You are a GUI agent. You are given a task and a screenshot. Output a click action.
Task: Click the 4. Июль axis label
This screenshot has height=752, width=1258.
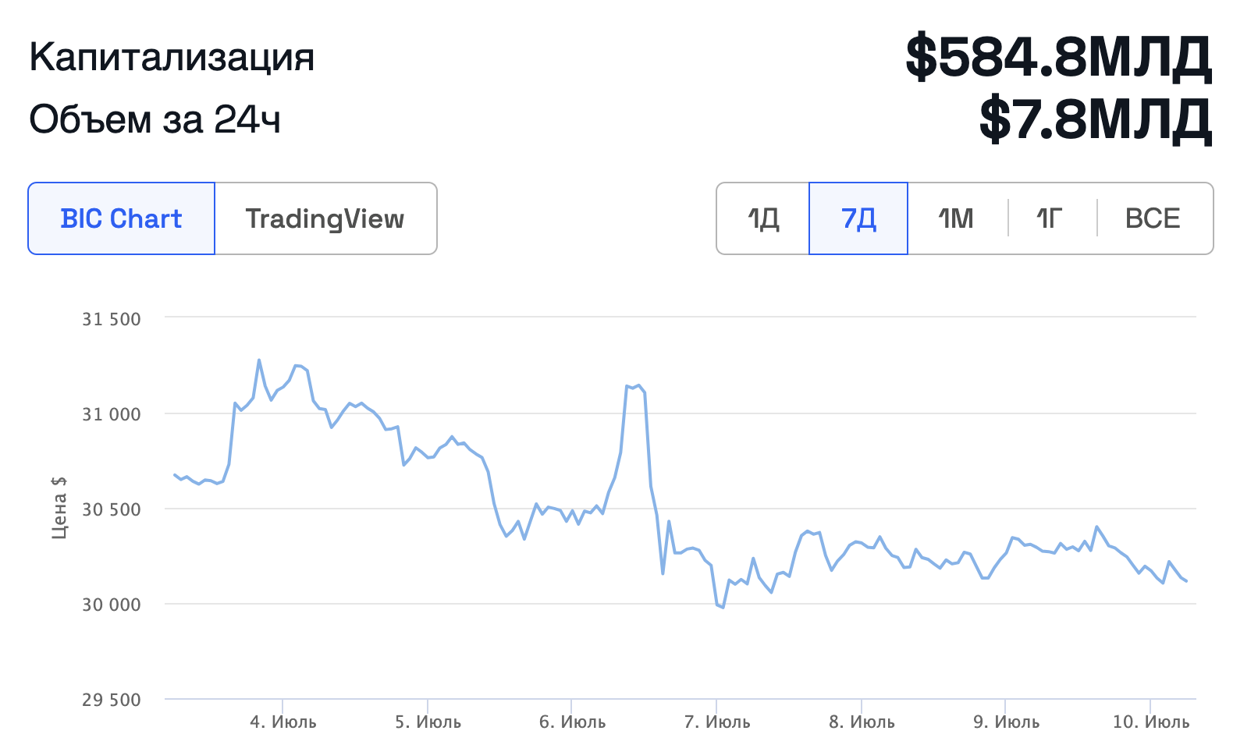(x=283, y=722)
